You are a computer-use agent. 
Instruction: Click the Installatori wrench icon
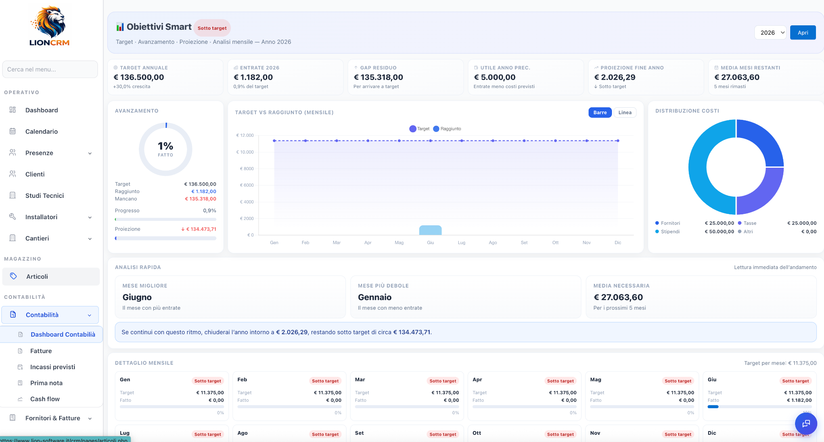point(12,216)
